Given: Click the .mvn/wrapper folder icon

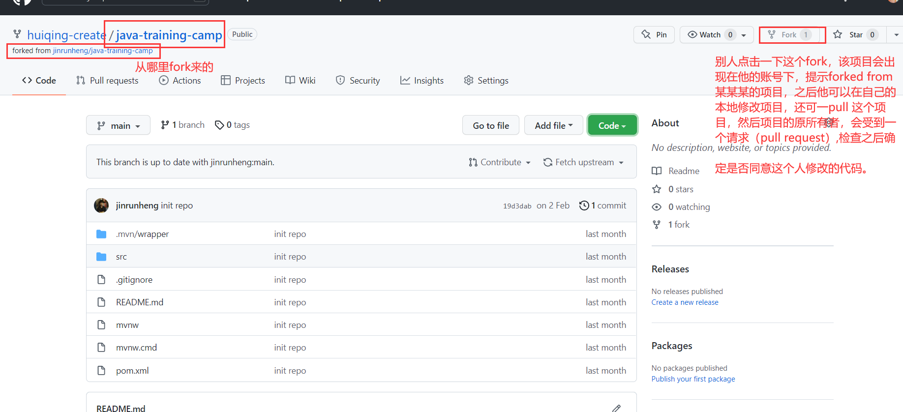Looking at the screenshot, I should coord(101,234).
